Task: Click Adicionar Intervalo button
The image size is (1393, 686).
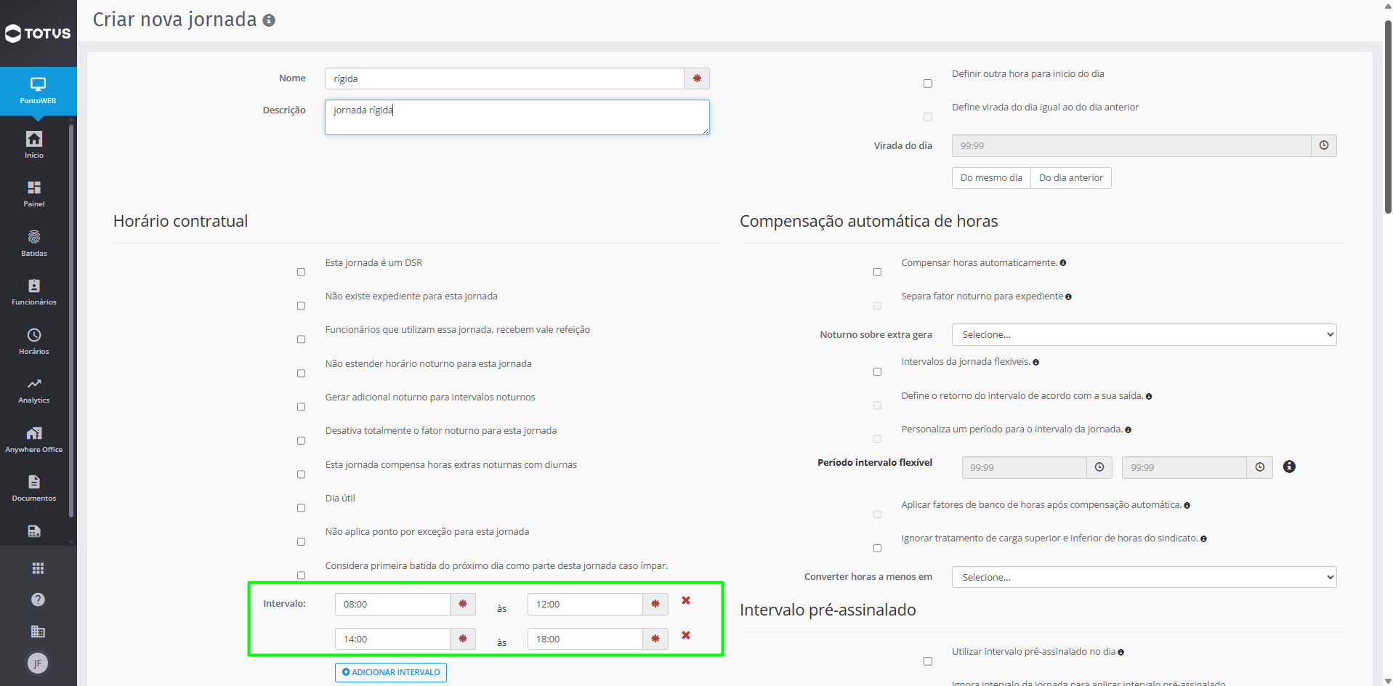Action: click(391, 672)
